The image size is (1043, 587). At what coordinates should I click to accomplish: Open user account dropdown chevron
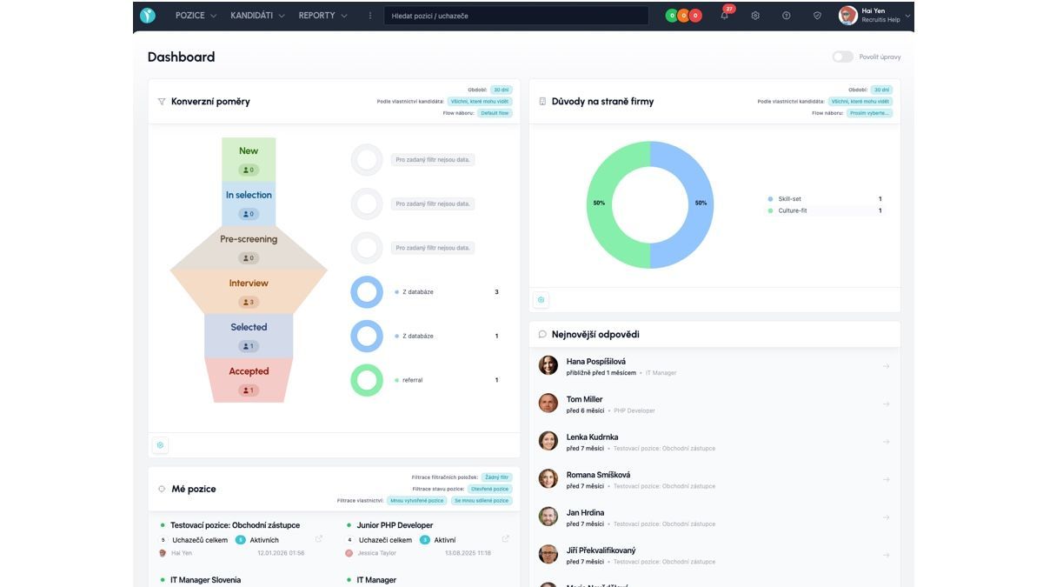point(908,16)
